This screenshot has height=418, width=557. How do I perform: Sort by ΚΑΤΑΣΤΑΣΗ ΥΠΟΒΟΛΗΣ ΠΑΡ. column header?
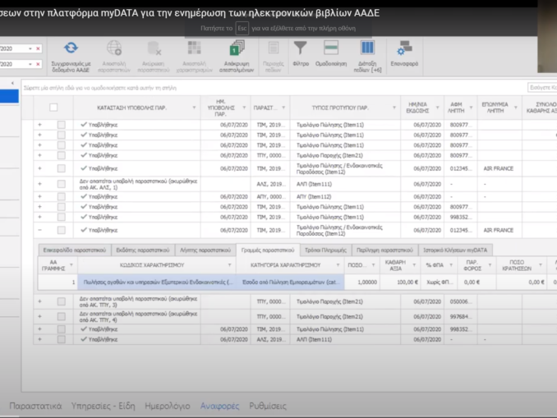pyautogui.click(x=131, y=107)
